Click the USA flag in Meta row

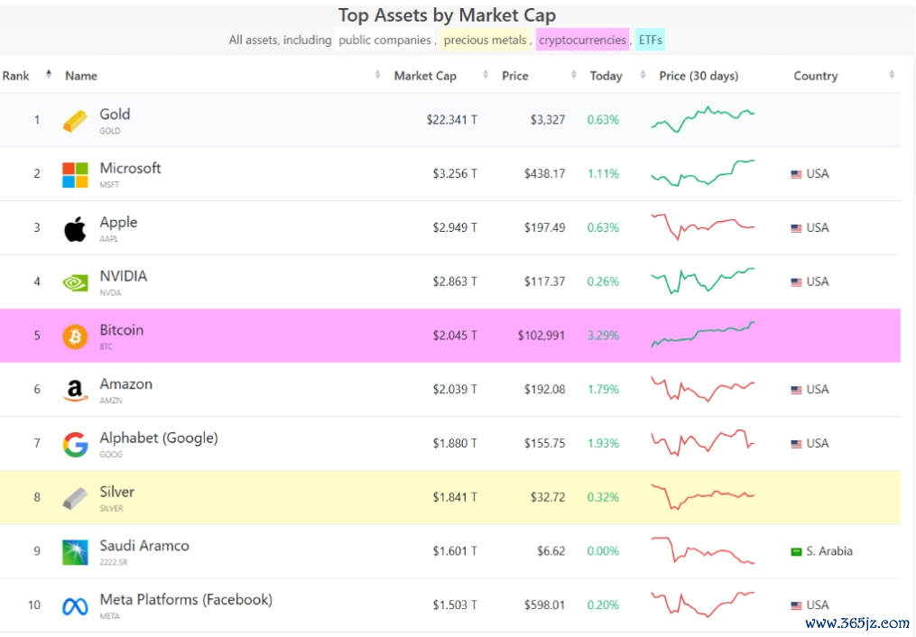click(796, 605)
